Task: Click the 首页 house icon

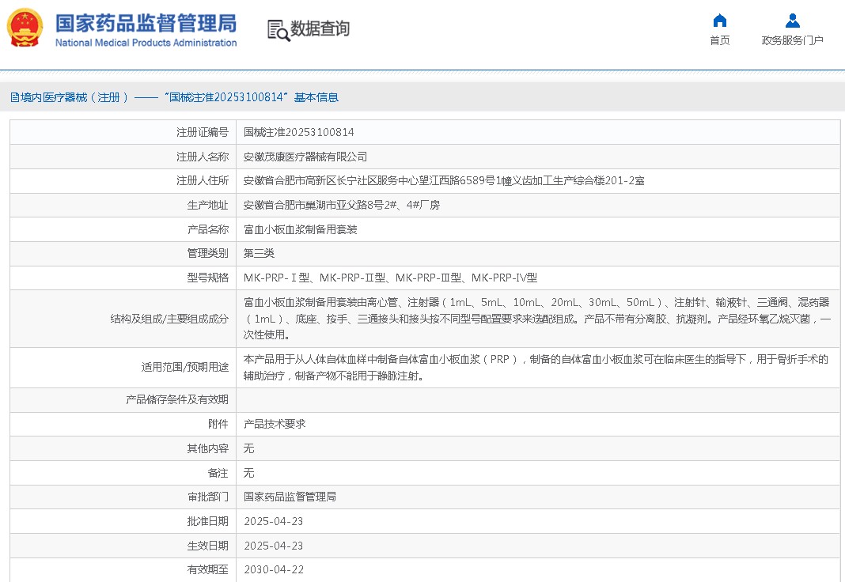Action: coord(719,21)
